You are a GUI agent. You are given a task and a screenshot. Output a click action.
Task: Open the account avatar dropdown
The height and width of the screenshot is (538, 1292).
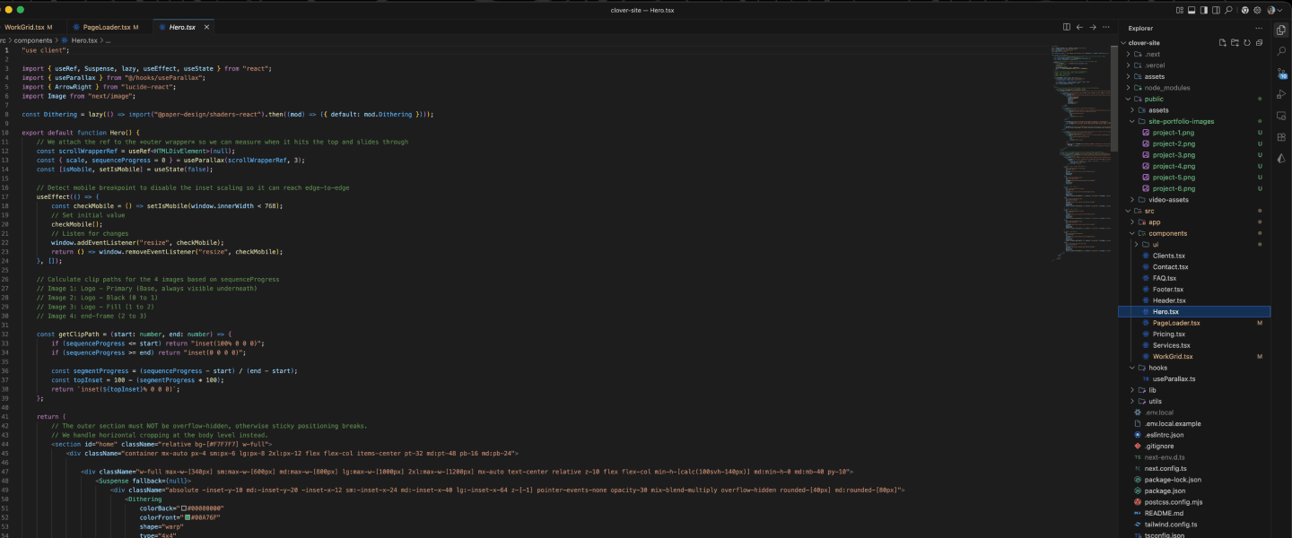pos(1275,10)
